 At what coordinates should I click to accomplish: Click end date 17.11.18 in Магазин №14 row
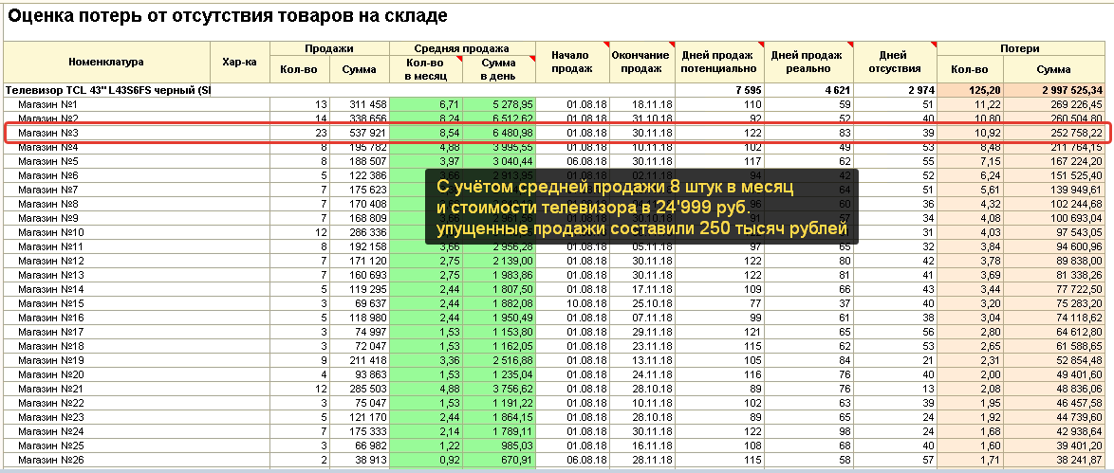click(x=652, y=289)
